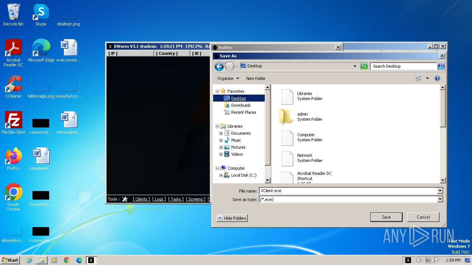The width and height of the screenshot is (472, 265).
Task: Click the 1:59 PM taskbar clock
Action: coord(453,260)
